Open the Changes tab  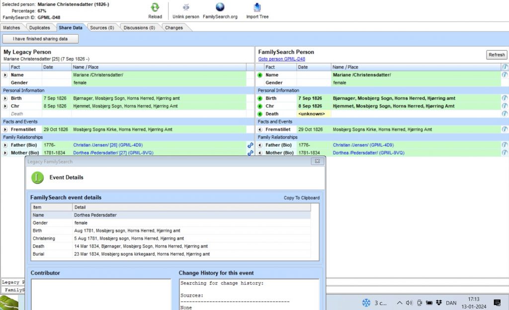[174, 27]
